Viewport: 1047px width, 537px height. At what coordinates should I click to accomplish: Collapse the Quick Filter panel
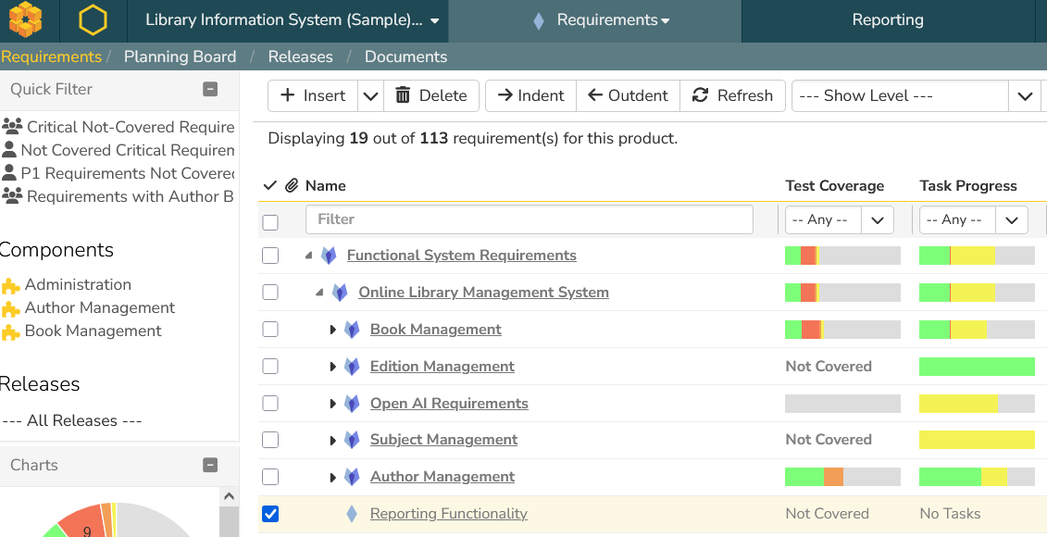pyautogui.click(x=210, y=90)
